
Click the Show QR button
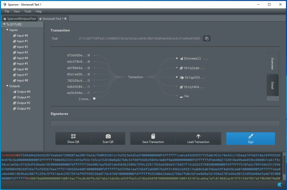73,138
